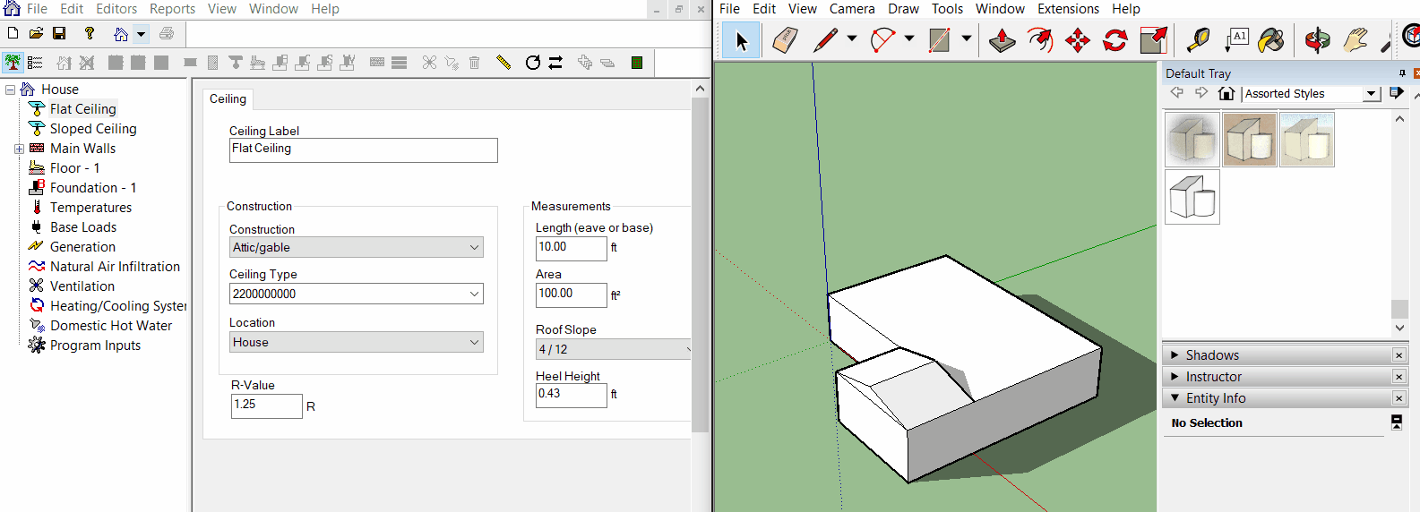Select the second style thumbnail with brown background
This screenshot has width=1420, height=512.
pos(1249,140)
